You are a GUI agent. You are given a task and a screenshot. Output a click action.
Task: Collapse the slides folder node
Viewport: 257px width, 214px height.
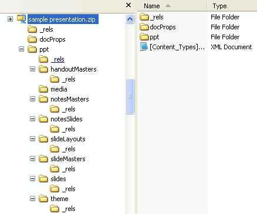[32, 179]
